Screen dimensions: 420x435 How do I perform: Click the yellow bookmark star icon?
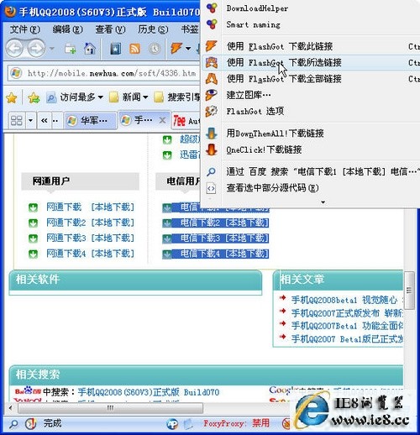(x=12, y=98)
